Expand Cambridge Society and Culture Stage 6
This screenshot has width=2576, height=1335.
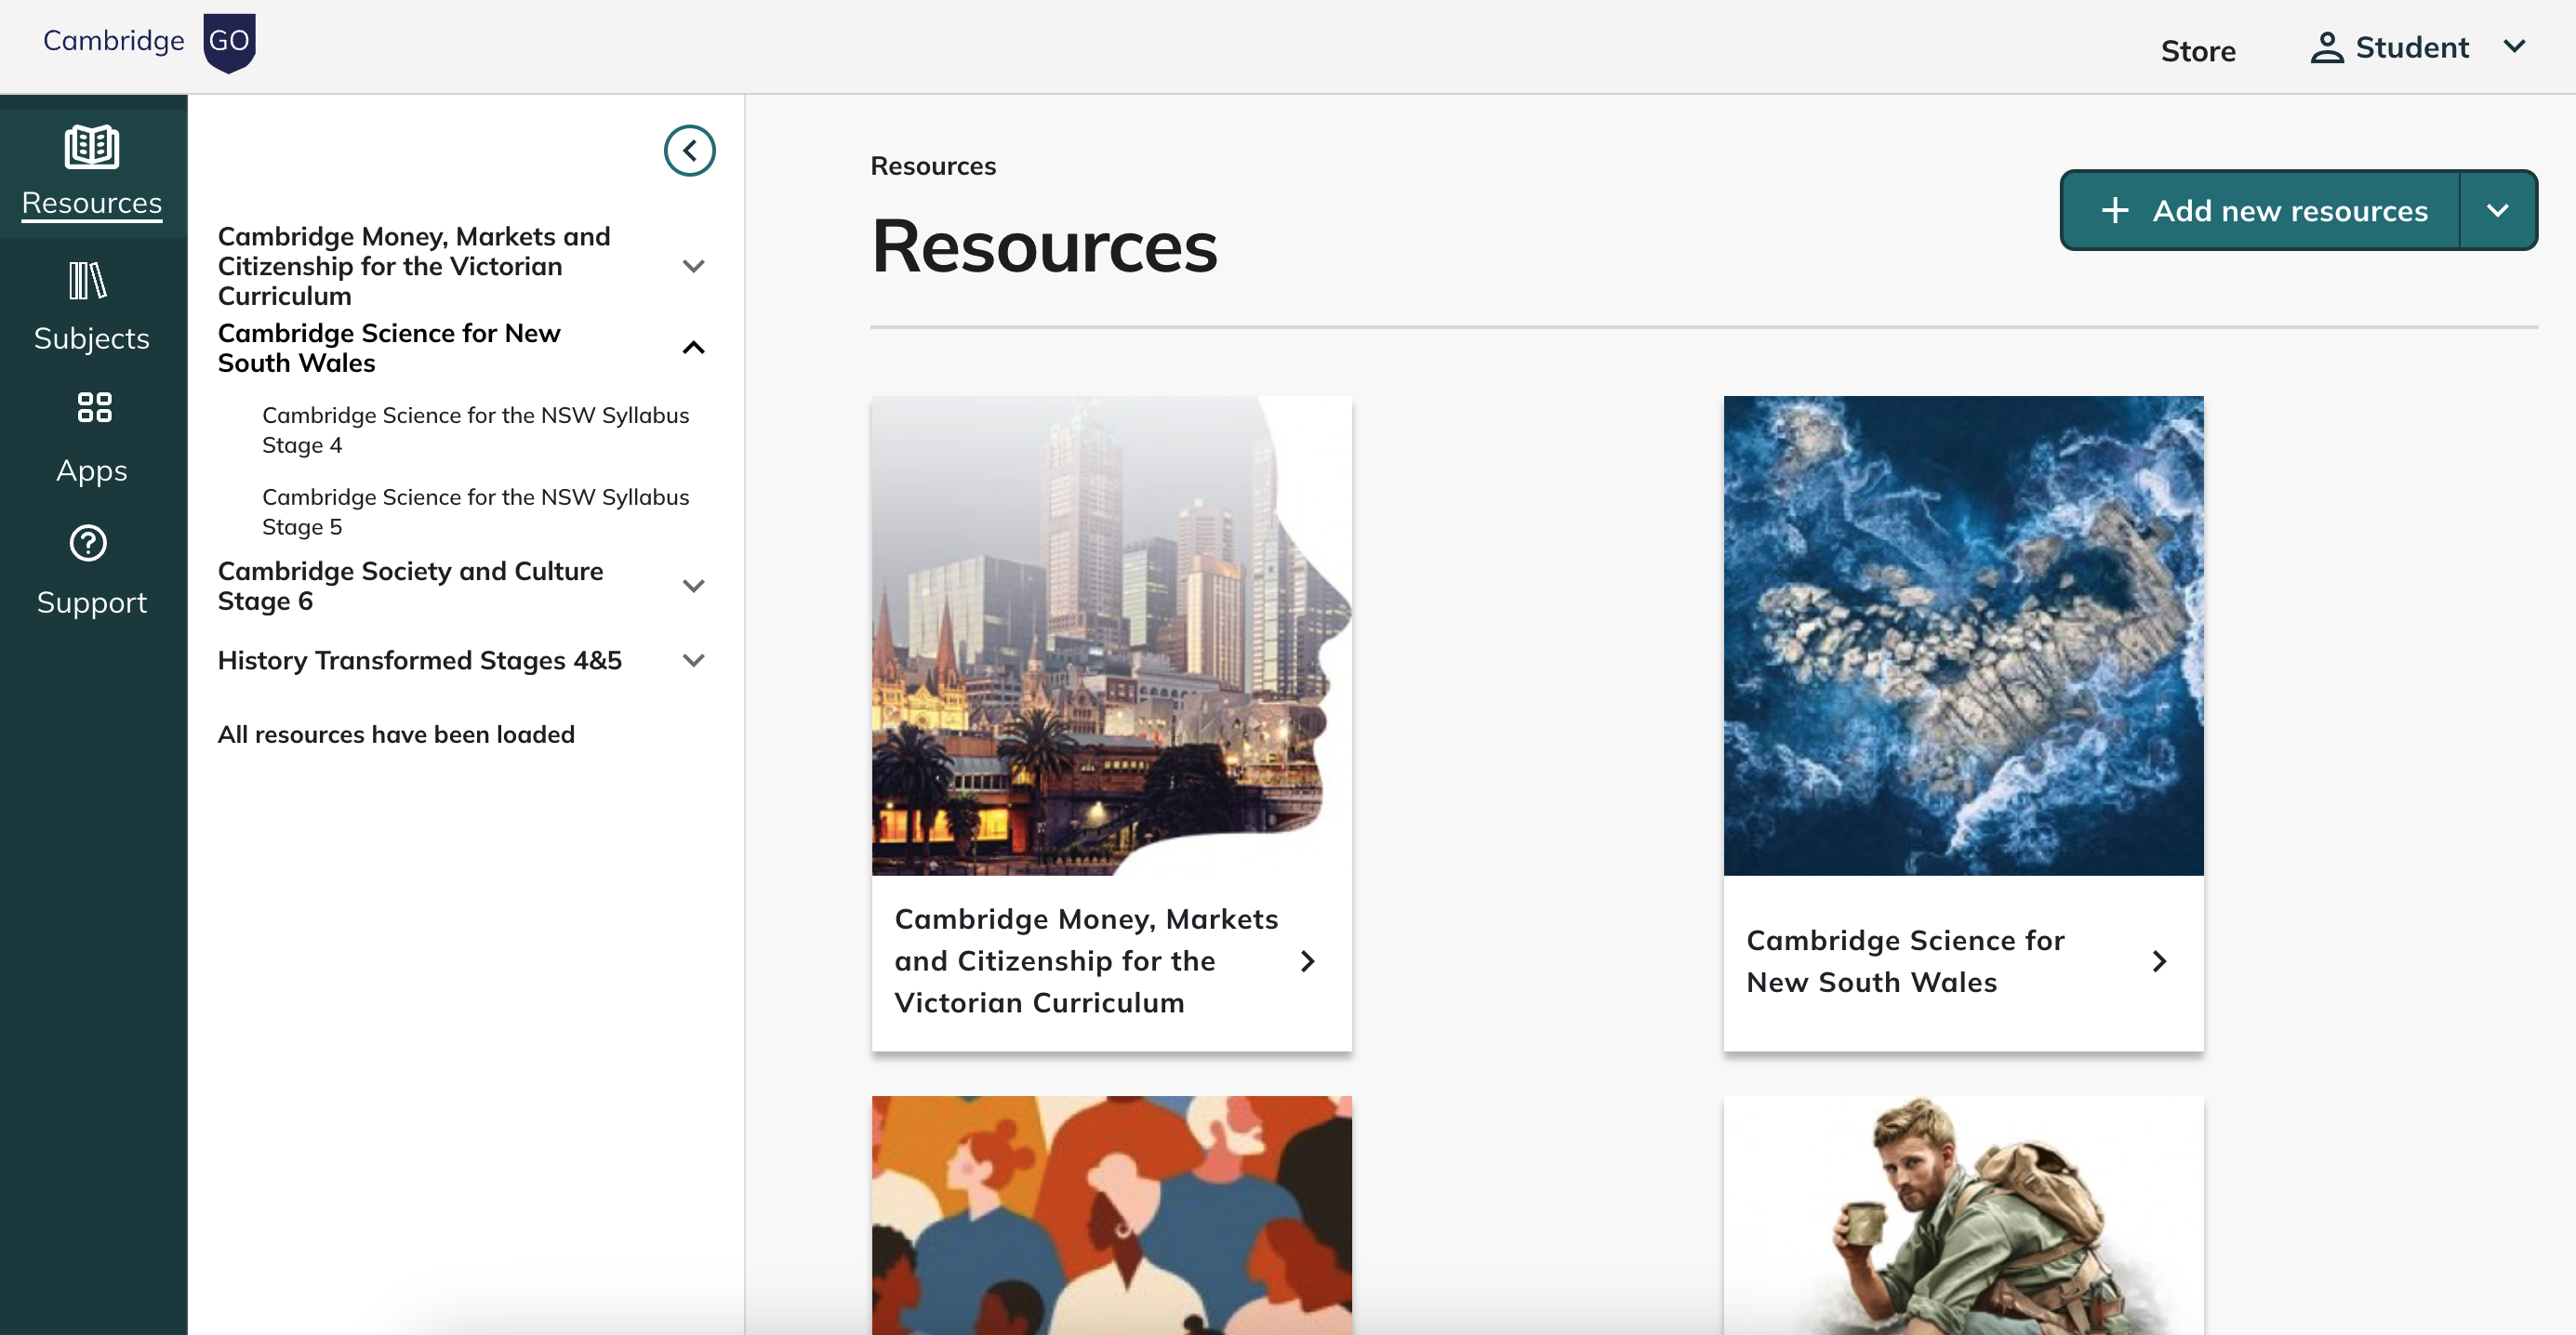693,586
